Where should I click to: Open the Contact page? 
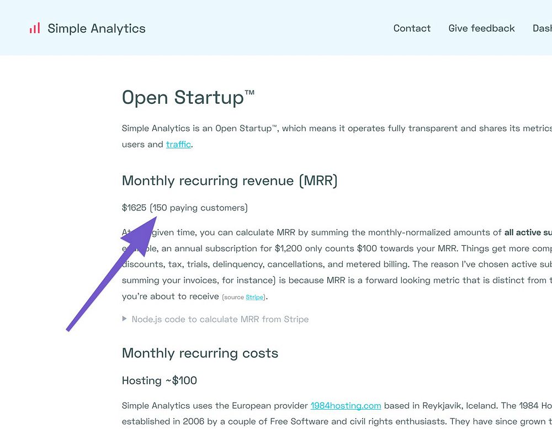point(412,28)
